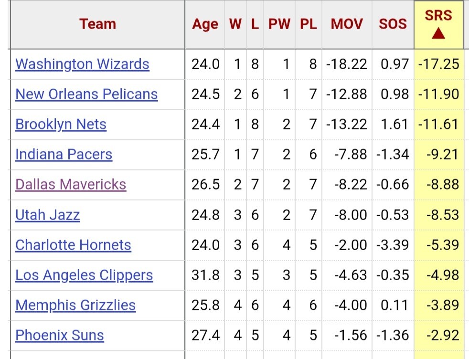Sort by PL column header

coord(309,24)
